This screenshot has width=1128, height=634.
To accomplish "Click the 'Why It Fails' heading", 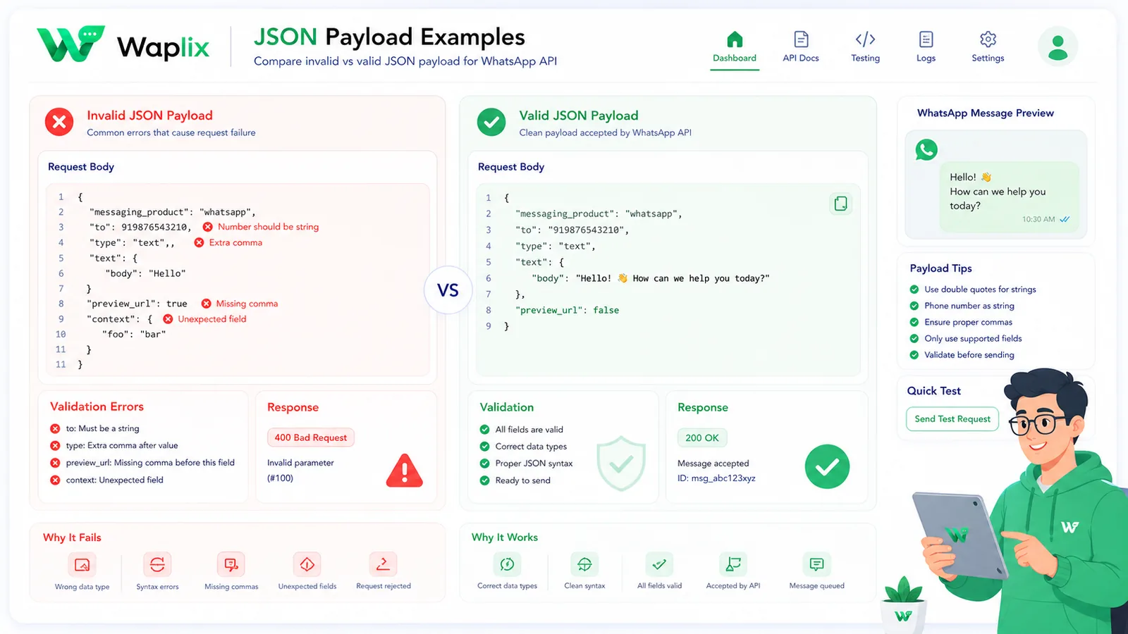I will tap(72, 537).
